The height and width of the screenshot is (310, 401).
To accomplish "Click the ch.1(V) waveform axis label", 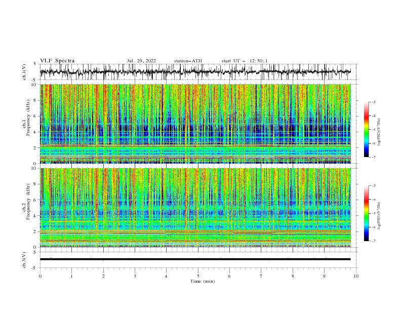I will 24,72.
